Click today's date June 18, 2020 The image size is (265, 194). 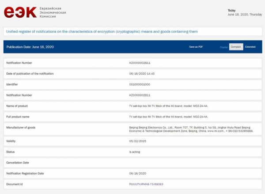pyautogui.click(x=245, y=15)
